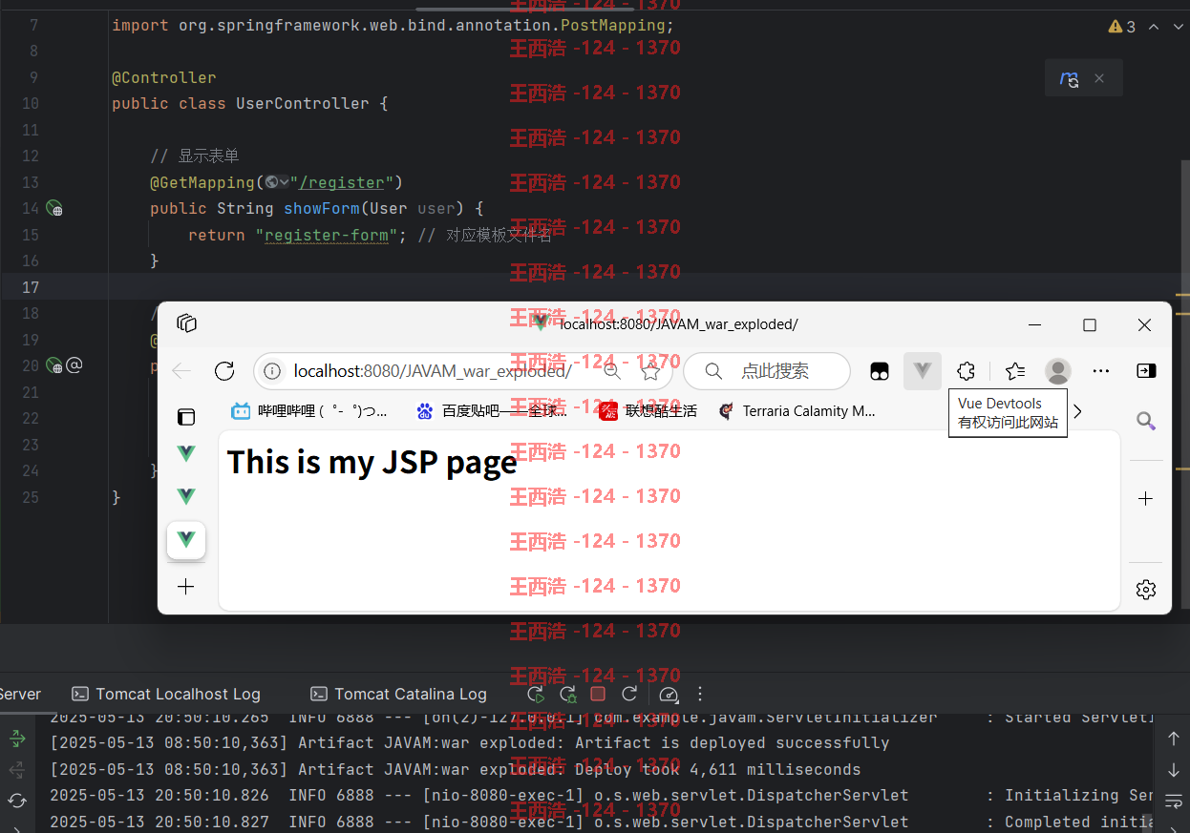
Task: Open zoom control icon in address bar
Action: [612, 371]
